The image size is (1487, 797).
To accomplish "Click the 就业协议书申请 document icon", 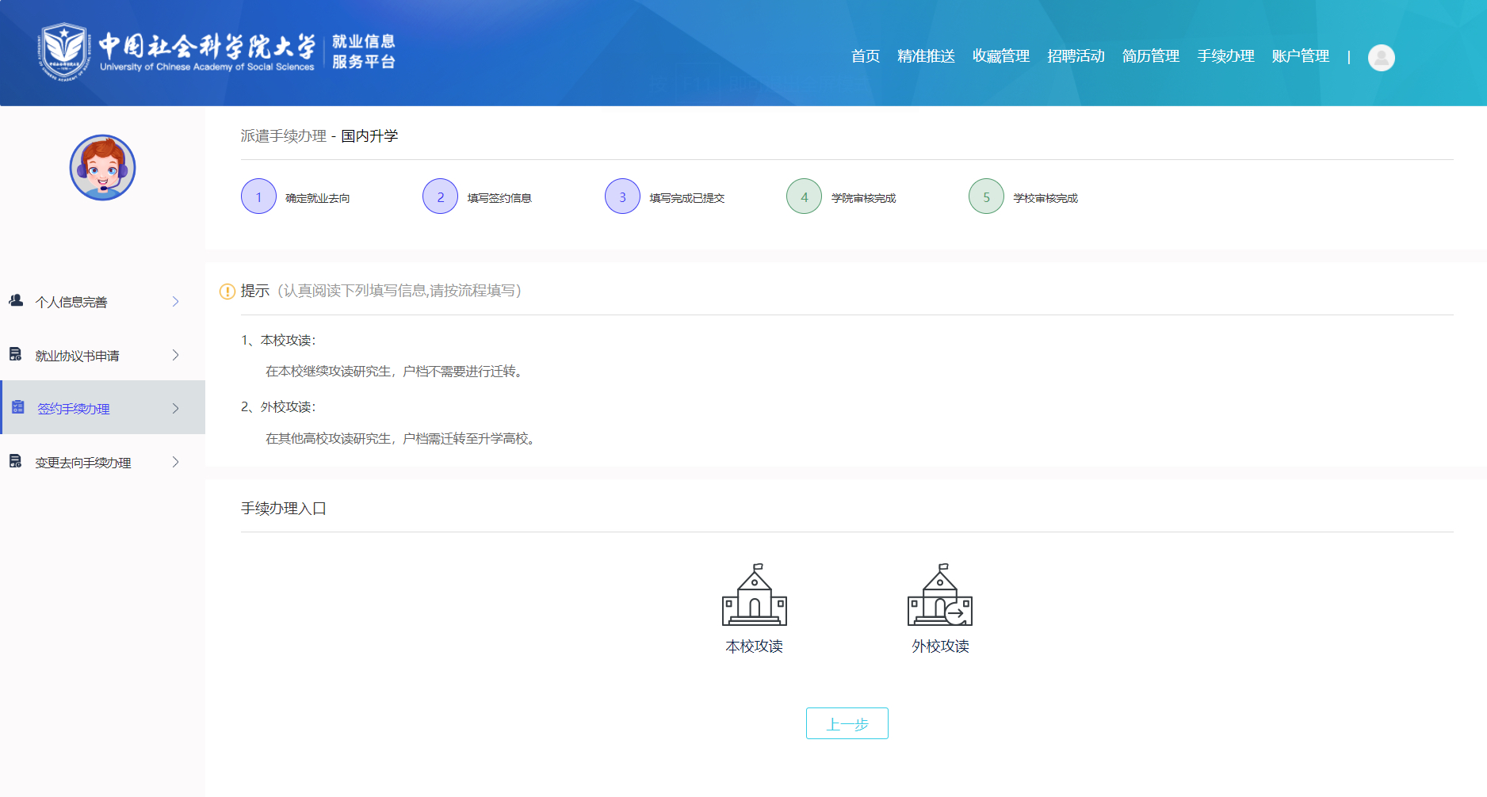I will tap(16, 355).
